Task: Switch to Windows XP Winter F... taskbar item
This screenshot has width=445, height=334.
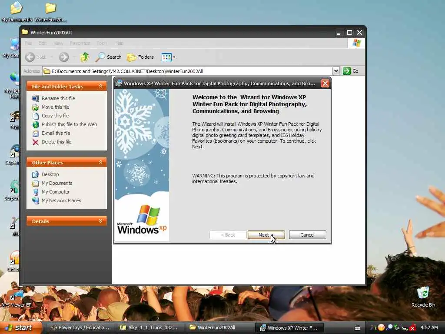Action: click(x=289, y=328)
